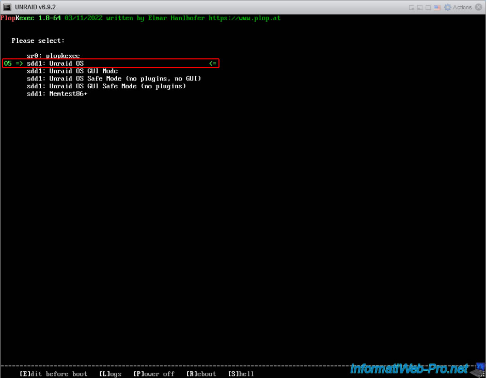Select Unraid OS GUI Safe Mode entry
Image resolution: width=486 pixels, height=378 pixels.
click(106, 86)
